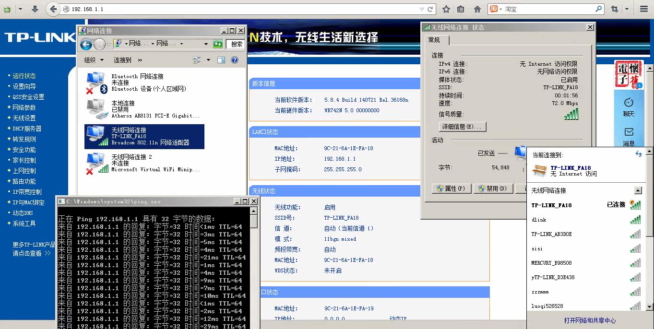Viewport: 654px width, 329px height.
Task: Select yTP-LINK_D3E438 network in wifi list
Action: (x=585, y=277)
